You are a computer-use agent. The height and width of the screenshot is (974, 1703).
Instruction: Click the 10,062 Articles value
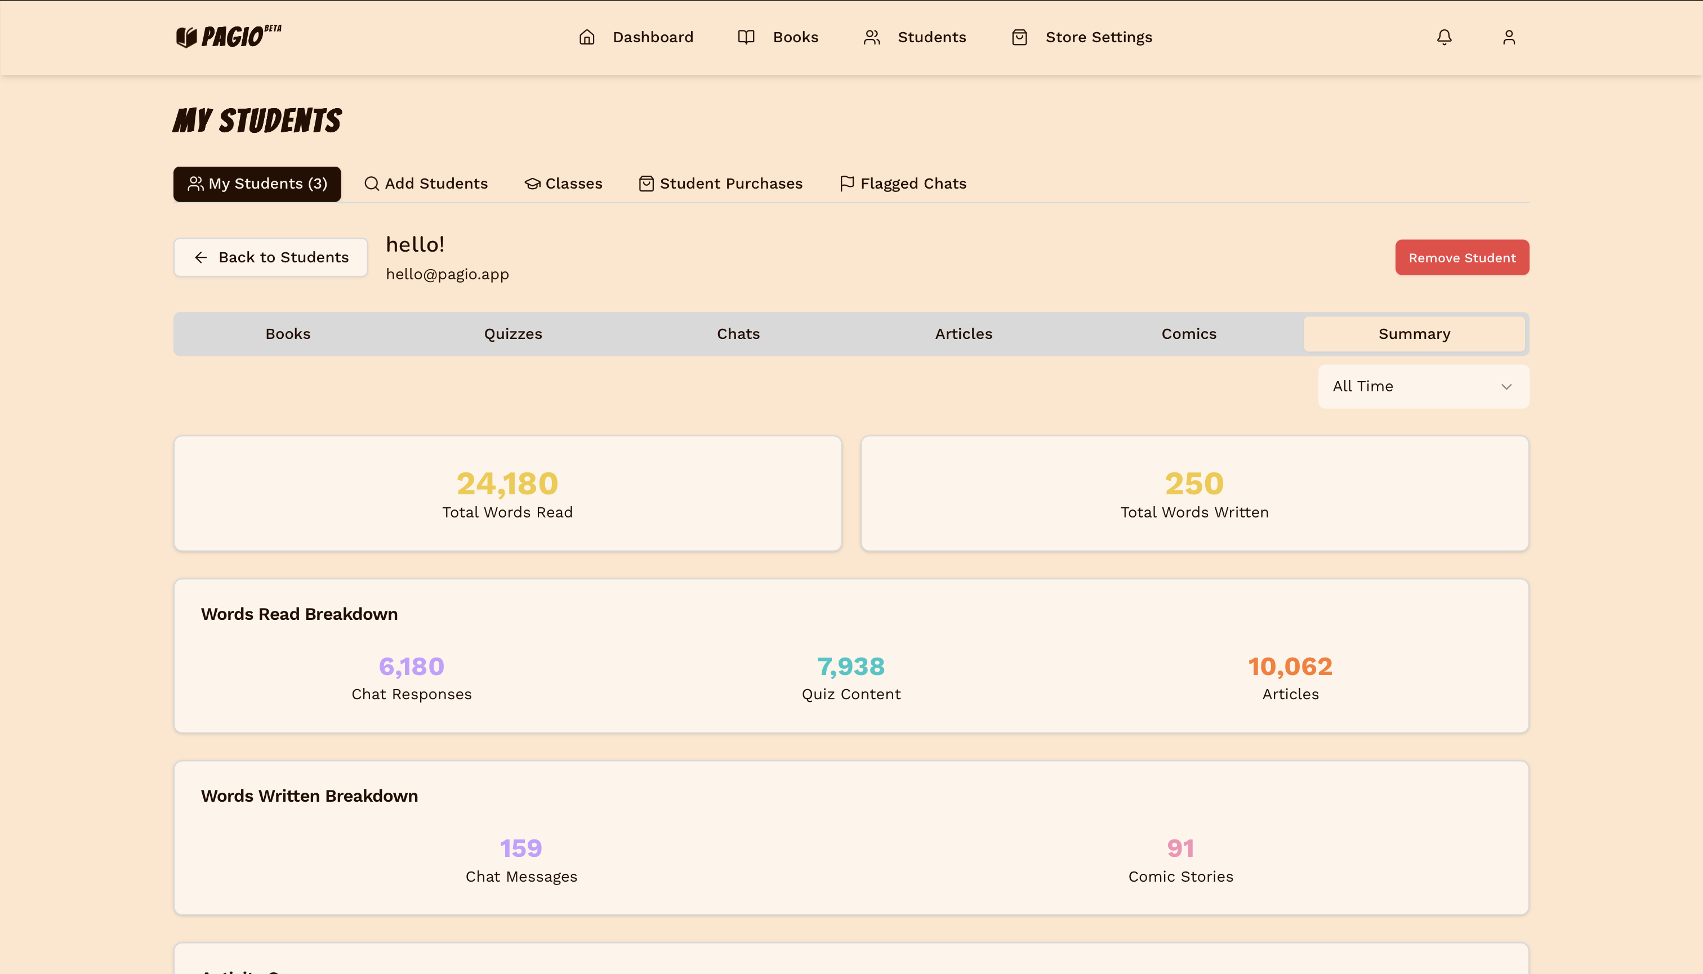[1290, 666]
